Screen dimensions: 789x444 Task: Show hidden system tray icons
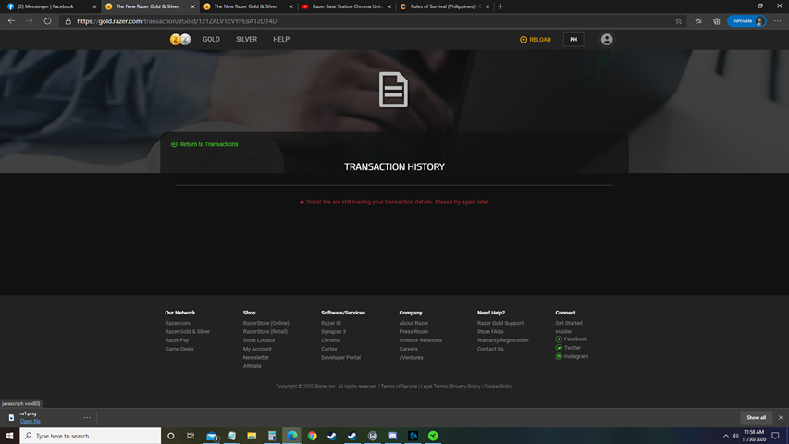coord(725,436)
